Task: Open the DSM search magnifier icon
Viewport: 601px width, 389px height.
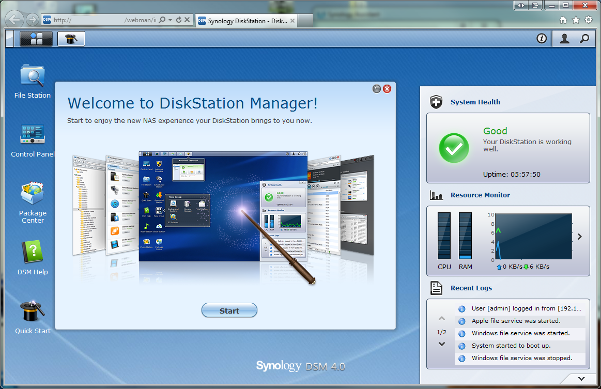Action: [x=584, y=39]
